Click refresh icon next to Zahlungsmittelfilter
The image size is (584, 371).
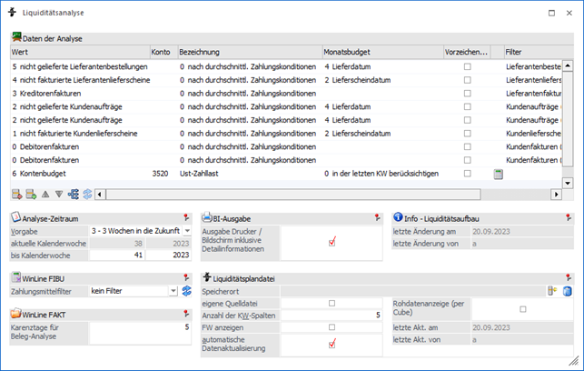(187, 291)
